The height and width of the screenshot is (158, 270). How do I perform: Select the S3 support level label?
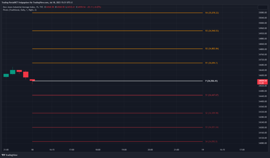pos(212,127)
